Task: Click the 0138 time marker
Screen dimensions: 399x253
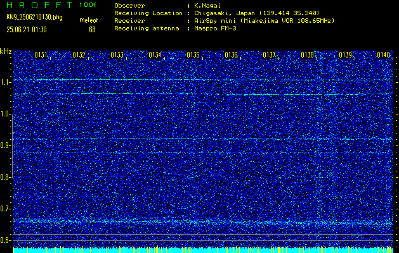Action: (x=307, y=55)
